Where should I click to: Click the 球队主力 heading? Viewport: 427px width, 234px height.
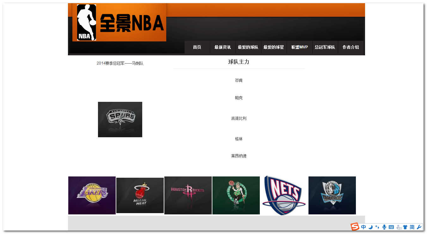click(x=239, y=62)
